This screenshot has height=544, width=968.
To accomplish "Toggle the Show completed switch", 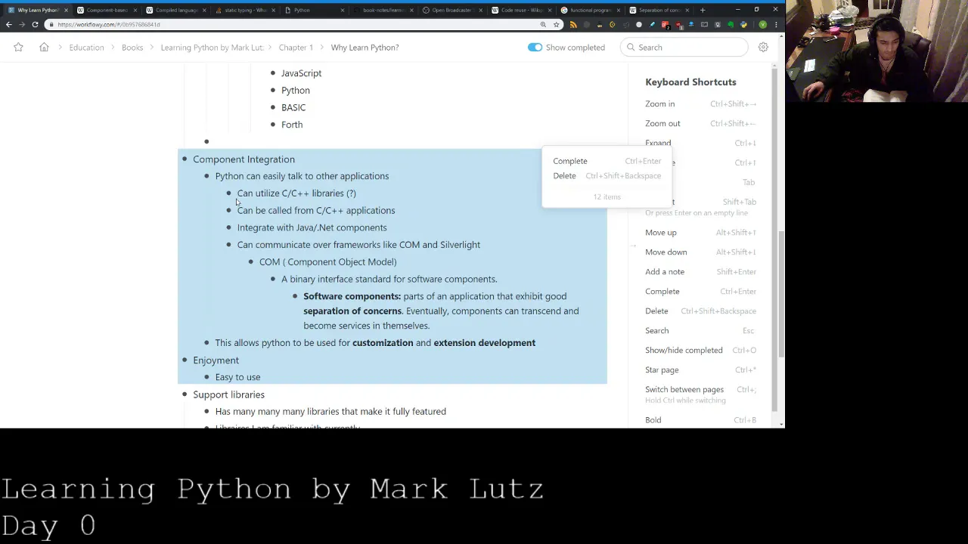I will pyautogui.click(x=535, y=47).
